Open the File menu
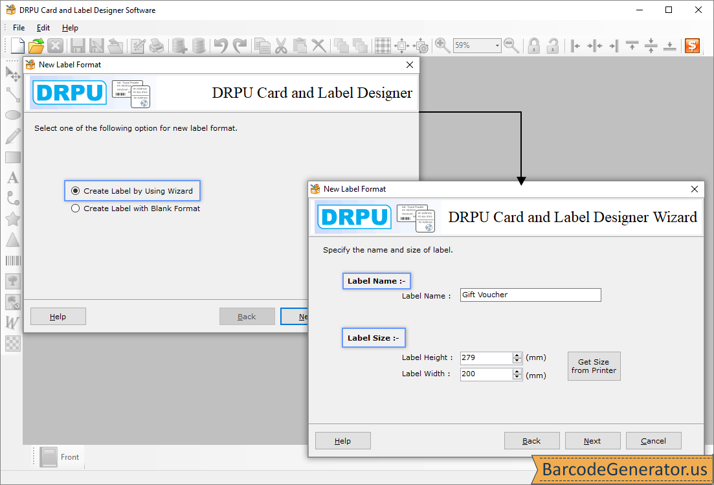714x485 pixels. [x=19, y=28]
